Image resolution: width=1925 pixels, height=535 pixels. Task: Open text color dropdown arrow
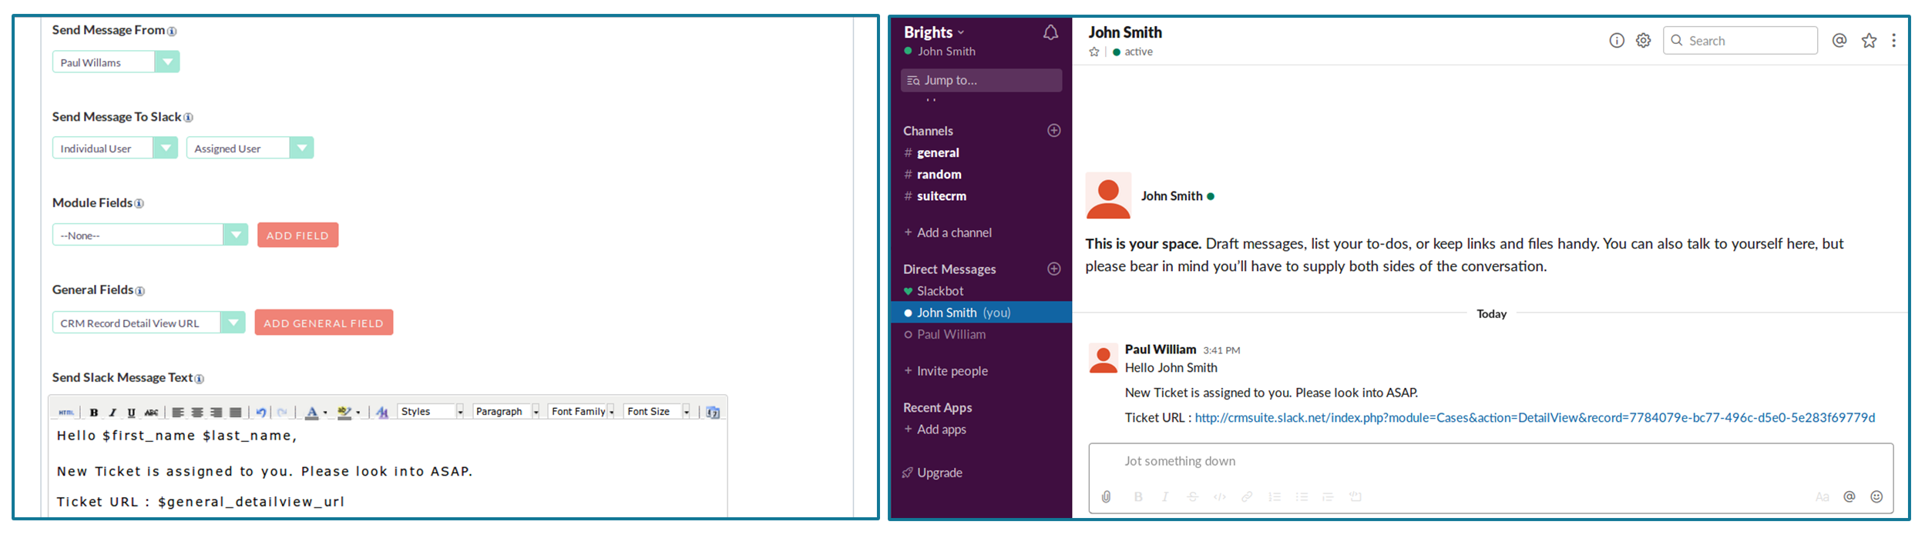(325, 413)
